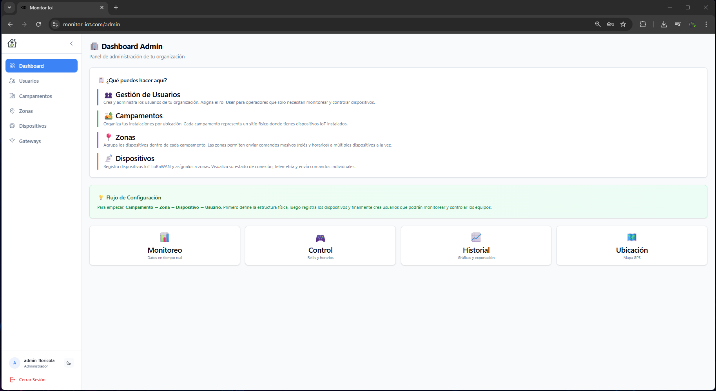The height and width of the screenshot is (391, 716).
Task: Open the Chrome three-dot menu
Action: click(x=706, y=24)
